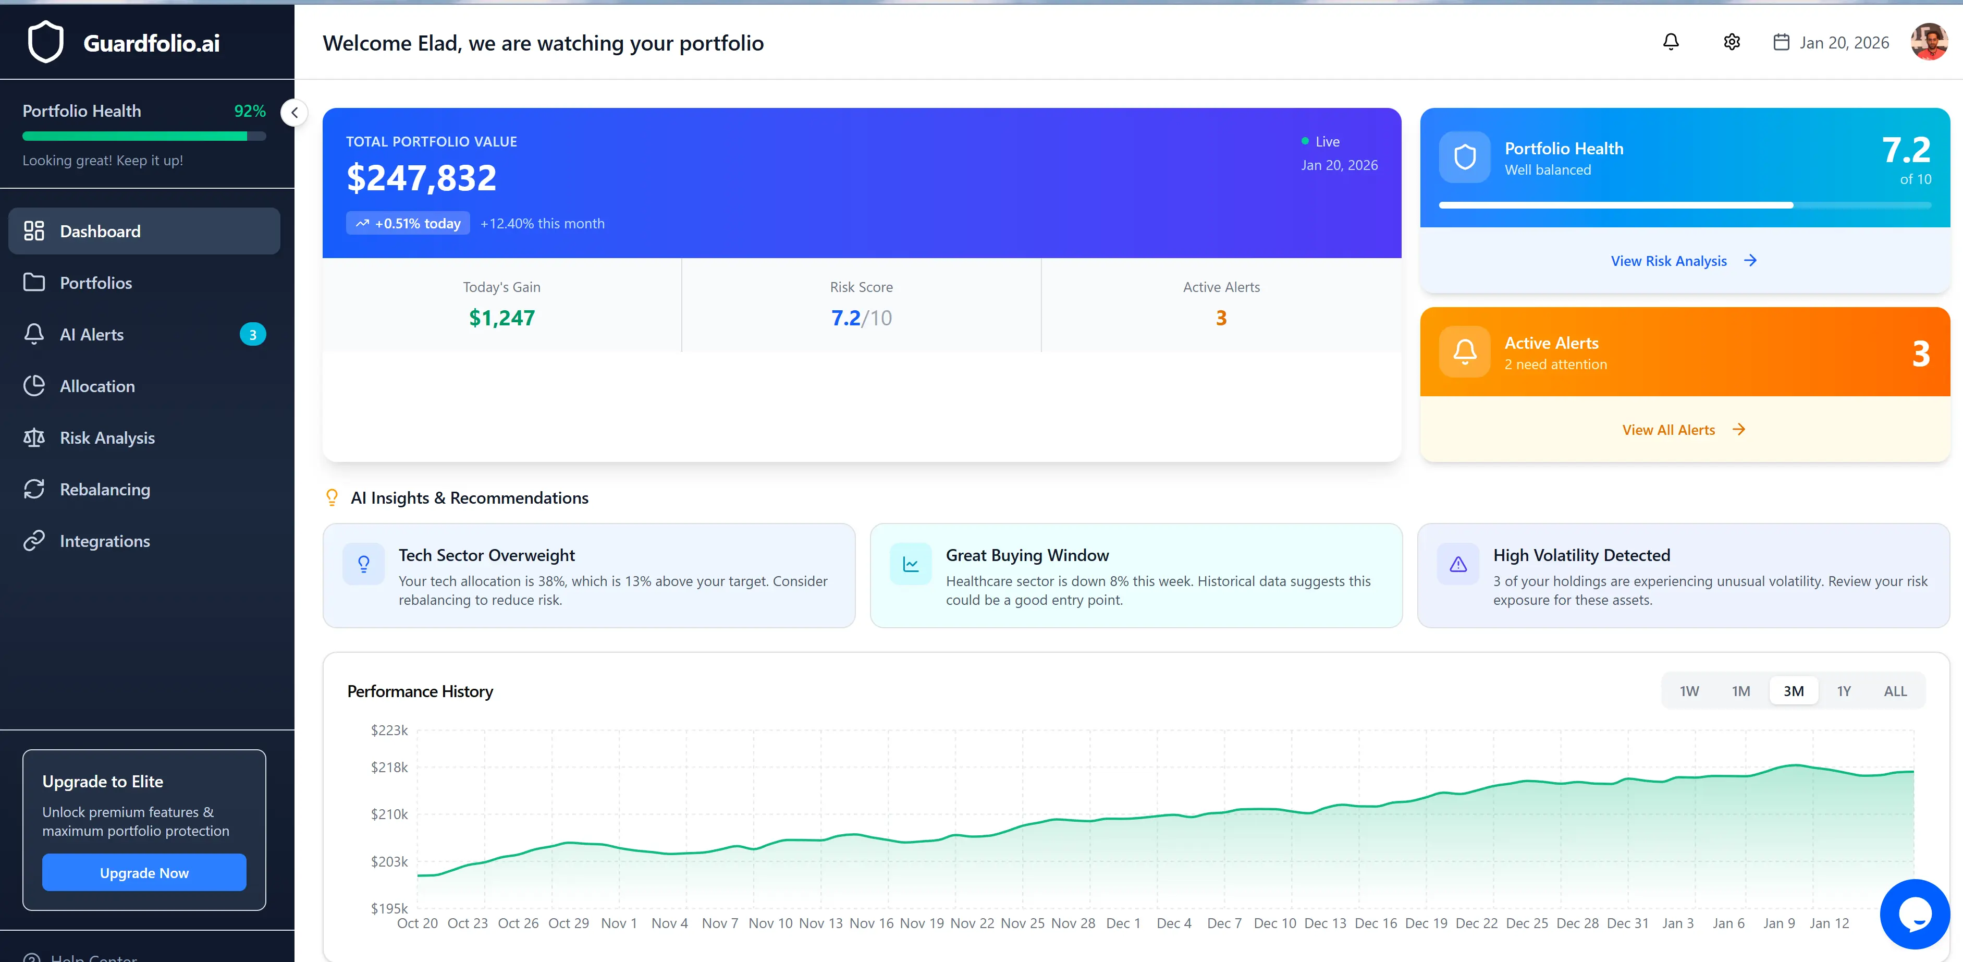Enable the 1Y performance view

1844,691
